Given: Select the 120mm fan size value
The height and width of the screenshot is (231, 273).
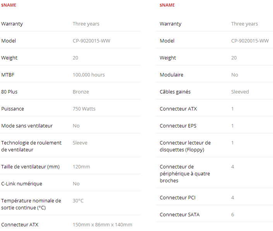Looking at the screenshot, I should (81, 166).
